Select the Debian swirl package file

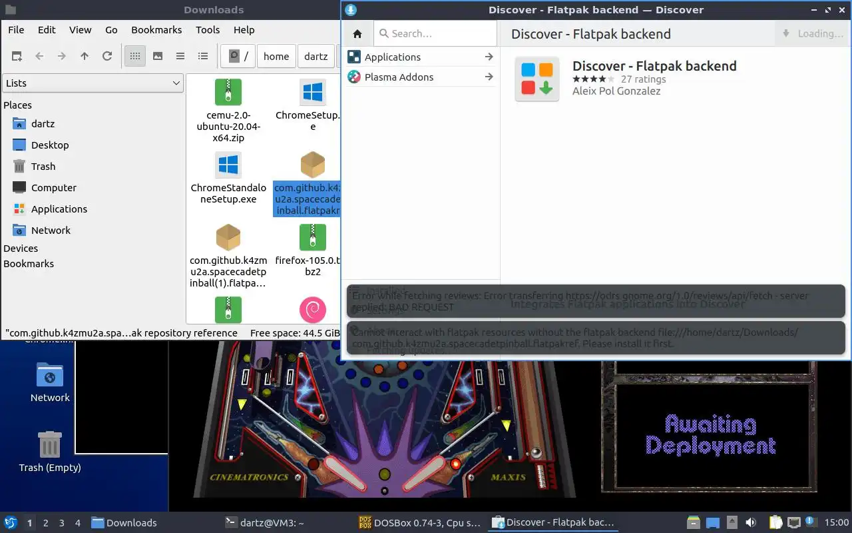pyautogui.click(x=313, y=310)
